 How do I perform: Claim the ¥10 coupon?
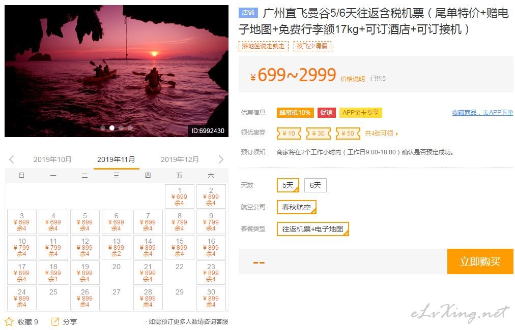click(x=289, y=134)
